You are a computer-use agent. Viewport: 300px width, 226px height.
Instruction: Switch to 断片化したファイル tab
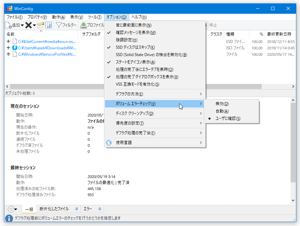pyautogui.click(x=58, y=209)
